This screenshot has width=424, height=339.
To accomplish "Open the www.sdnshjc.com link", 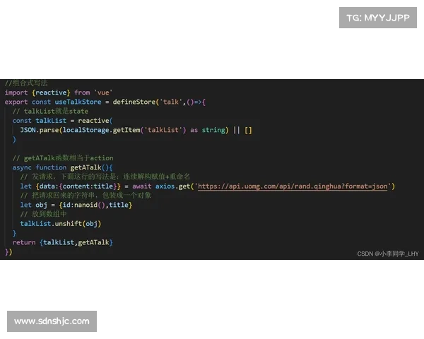I will click(53, 321).
